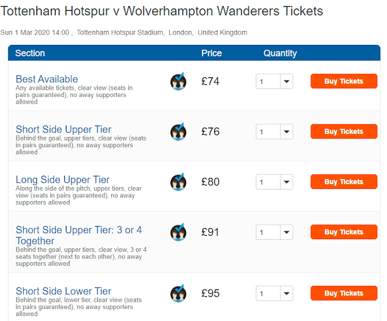Click the seats icon beside the £91 price
Viewport: 387px width, 321px height.
(x=178, y=232)
